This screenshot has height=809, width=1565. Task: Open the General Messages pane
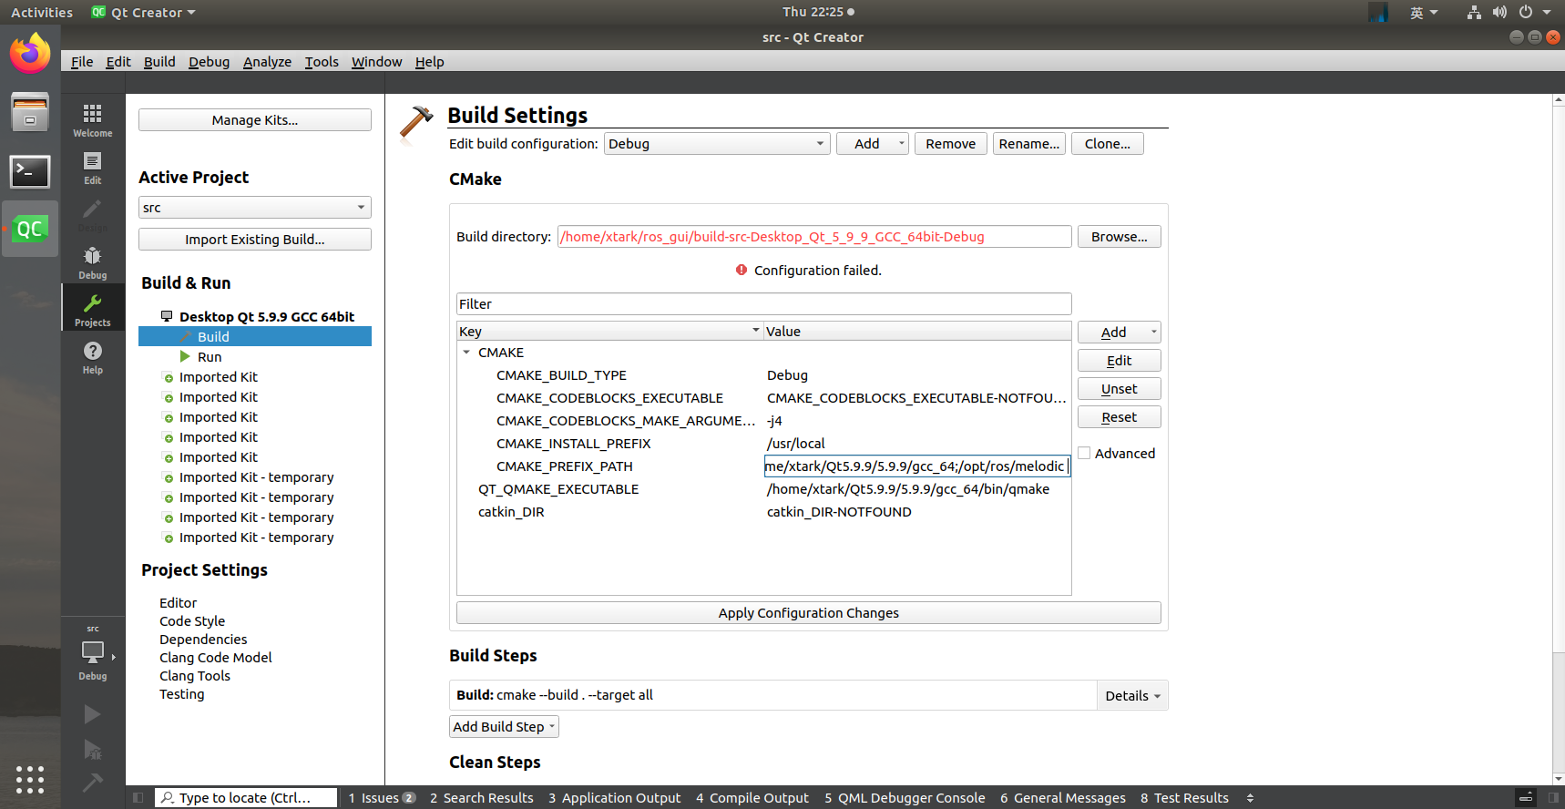tap(1063, 798)
